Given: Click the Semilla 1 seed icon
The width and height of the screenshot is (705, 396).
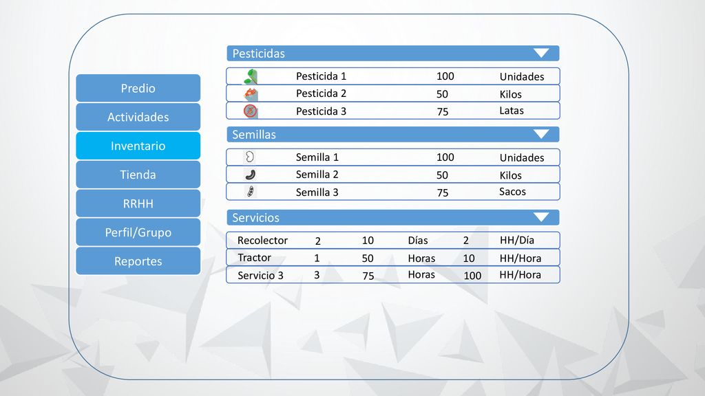Looking at the screenshot, I should [249, 157].
